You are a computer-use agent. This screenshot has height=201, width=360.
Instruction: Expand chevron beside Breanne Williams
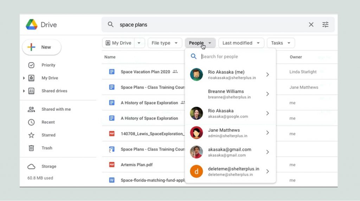(x=268, y=94)
